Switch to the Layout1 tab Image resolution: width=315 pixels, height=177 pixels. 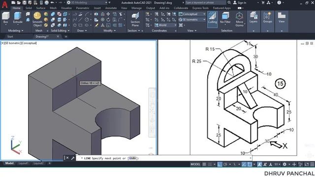click(23, 163)
